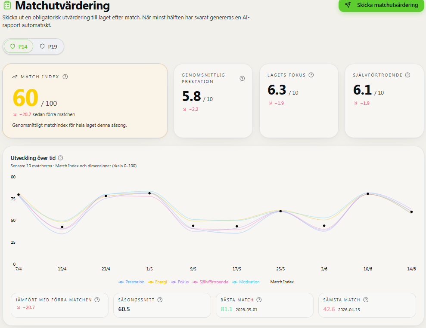The image size is (426, 328).
Task: Open help for Jämfört med förra matchen
Action: [97, 300]
